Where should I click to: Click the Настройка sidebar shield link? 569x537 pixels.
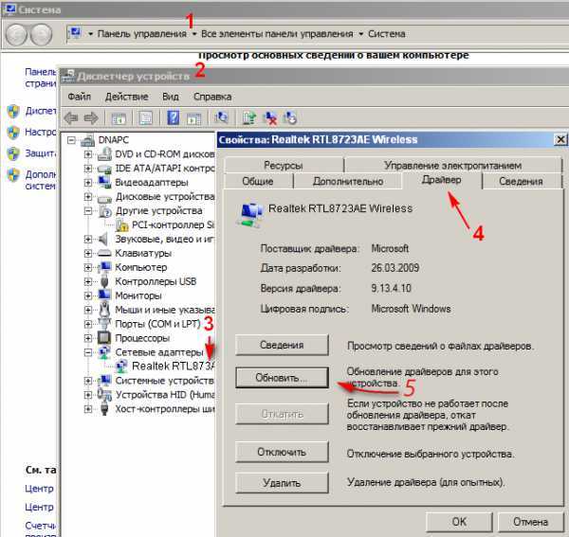pos(41,132)
